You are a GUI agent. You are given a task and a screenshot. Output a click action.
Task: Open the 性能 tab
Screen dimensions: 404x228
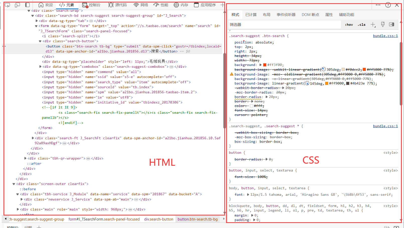(x=161, y=5)
